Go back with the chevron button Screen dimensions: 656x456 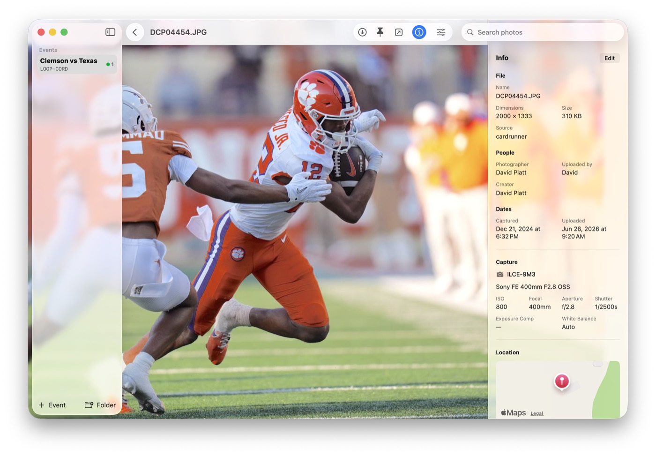click(x=135, y=32)
